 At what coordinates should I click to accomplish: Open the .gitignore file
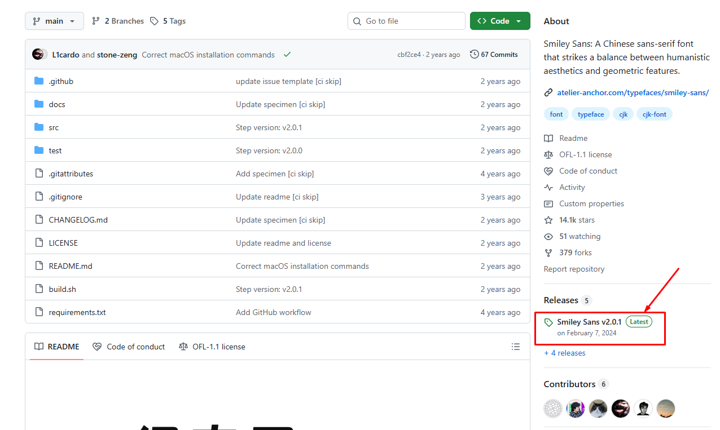[65, 197]
